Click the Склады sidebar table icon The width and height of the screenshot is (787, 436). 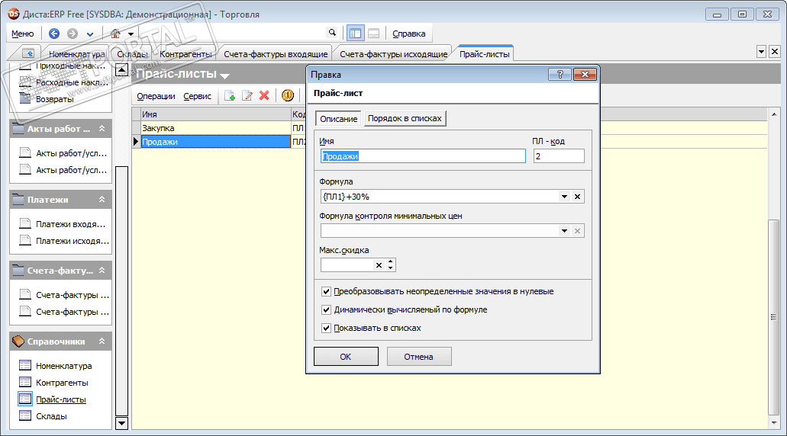pos(25,415)
